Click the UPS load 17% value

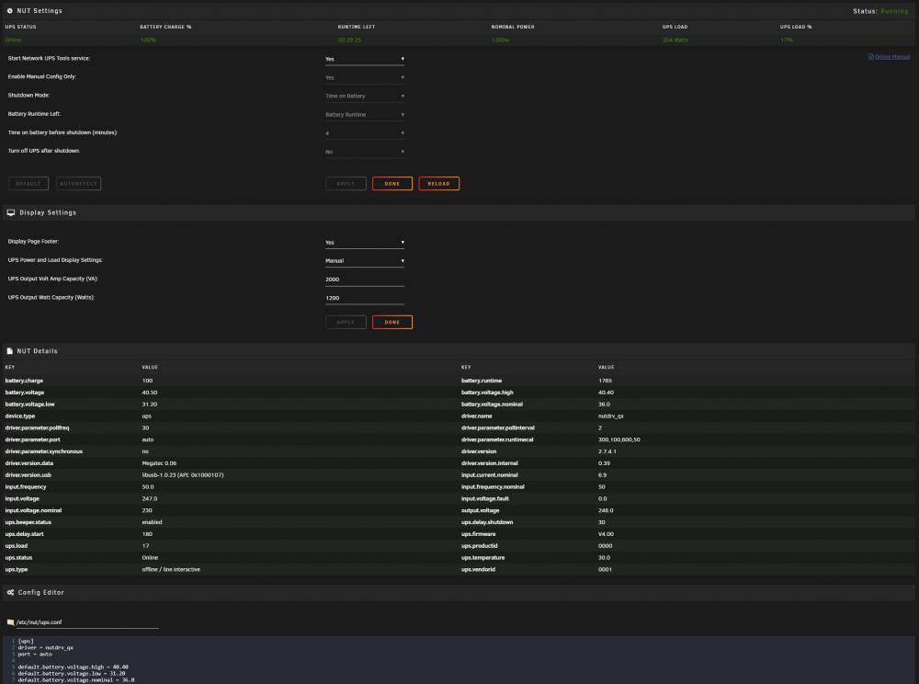(x=787, y=40)
